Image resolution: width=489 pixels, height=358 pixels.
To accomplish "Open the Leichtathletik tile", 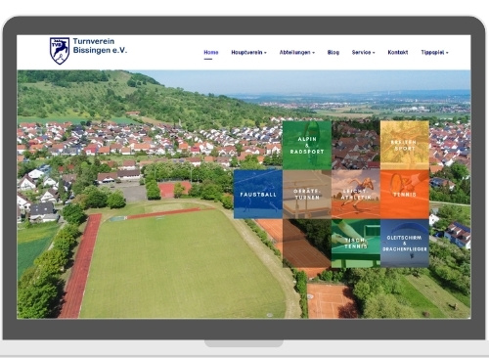I will click(356, 194).
